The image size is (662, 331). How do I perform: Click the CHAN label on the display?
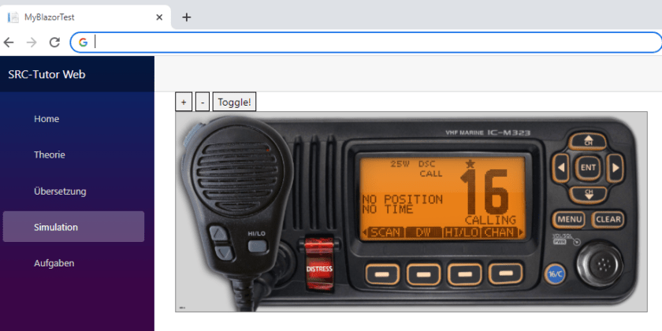(500, 232)
